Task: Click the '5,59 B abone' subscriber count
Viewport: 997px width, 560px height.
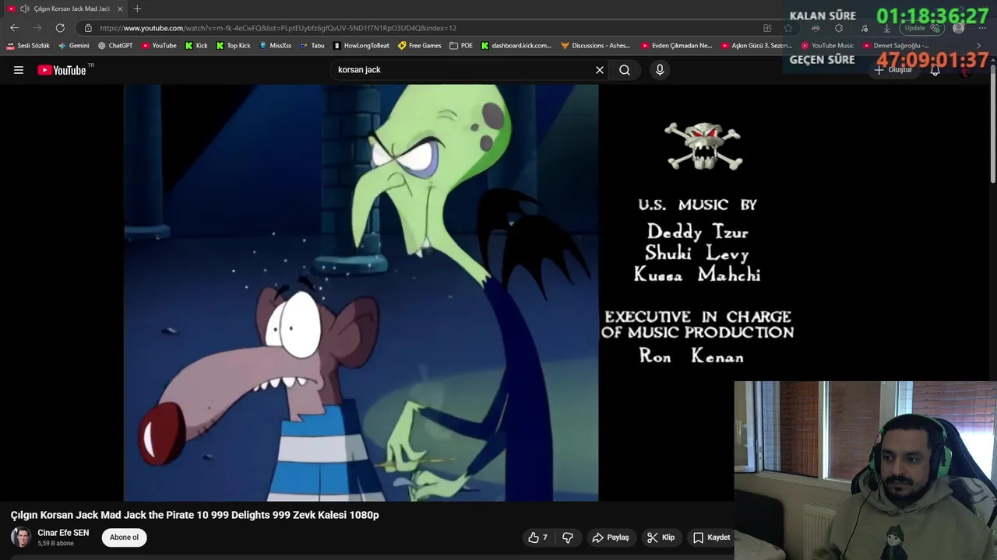Action: point(55,544)
